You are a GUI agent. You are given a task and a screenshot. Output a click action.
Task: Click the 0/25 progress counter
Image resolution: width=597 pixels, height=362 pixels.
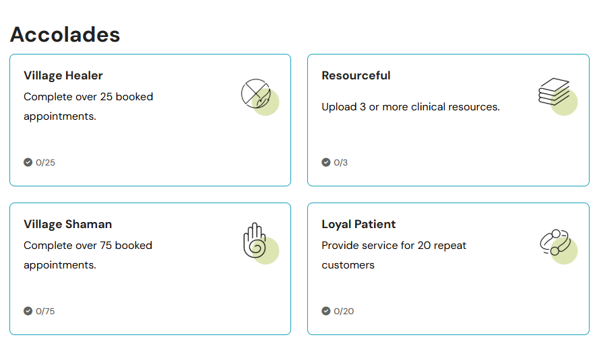click(x=46, y=162)
